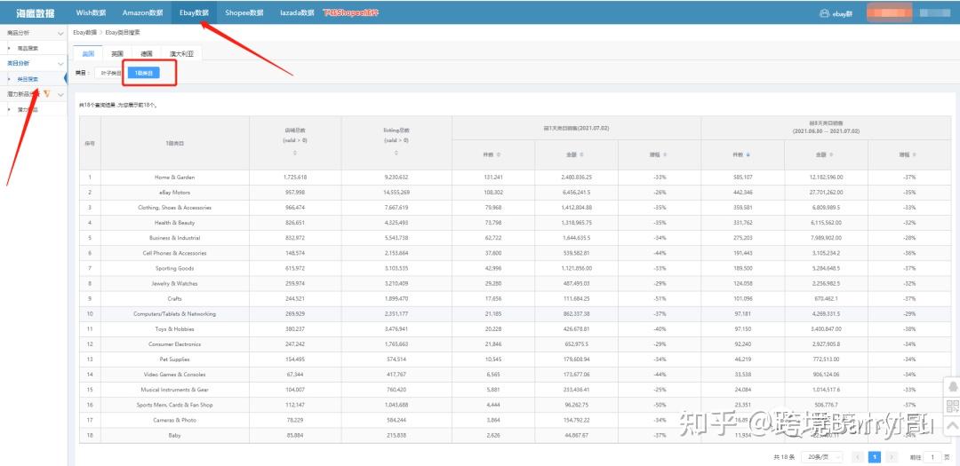Select the Ebay数据 top menu

[x=194, y=12]
